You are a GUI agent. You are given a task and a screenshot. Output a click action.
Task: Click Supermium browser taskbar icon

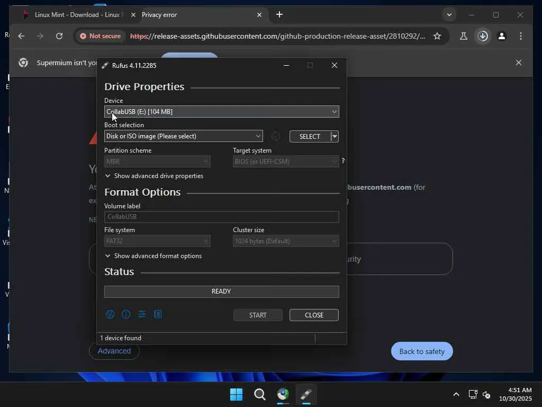[x=283, y=394]
